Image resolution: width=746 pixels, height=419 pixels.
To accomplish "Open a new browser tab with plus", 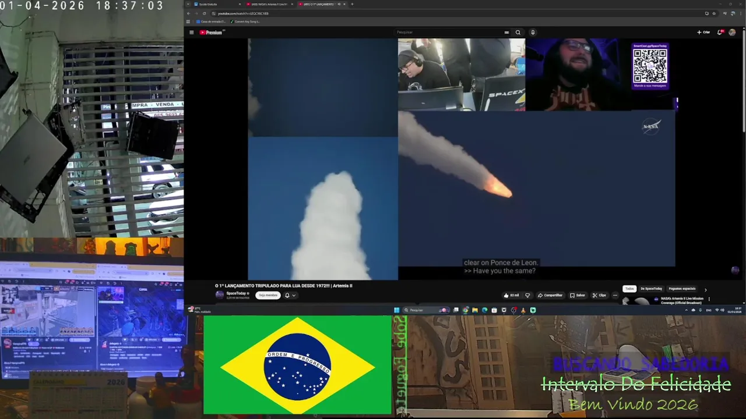I will 352,4.
